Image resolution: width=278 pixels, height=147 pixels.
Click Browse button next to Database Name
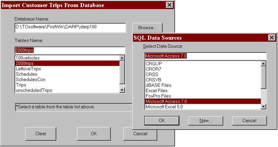(147, 28)
